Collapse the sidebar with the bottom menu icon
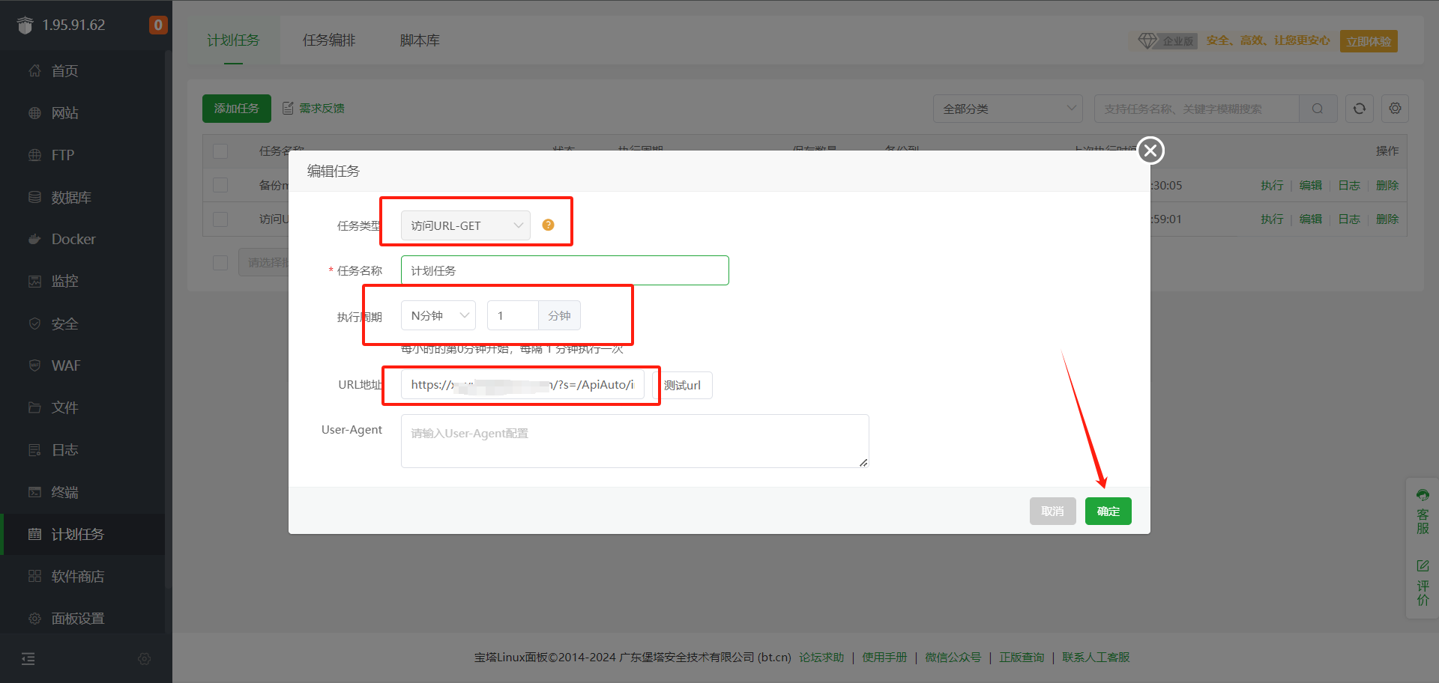 28,659
